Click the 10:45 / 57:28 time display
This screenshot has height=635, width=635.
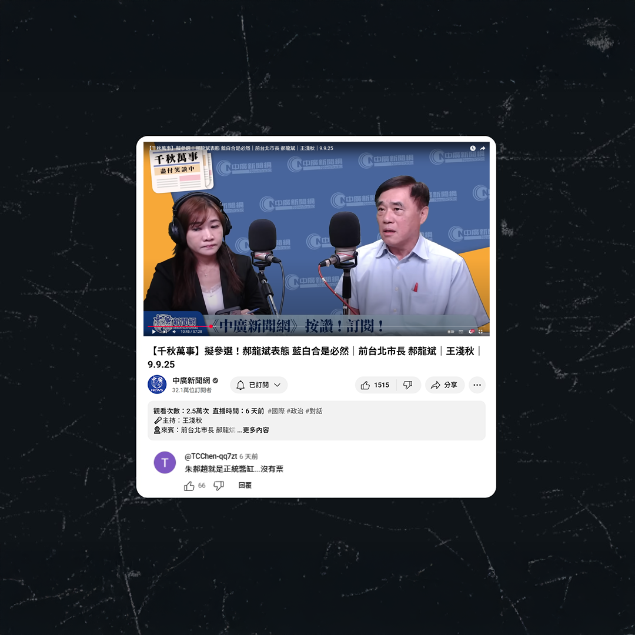[191, 331]
